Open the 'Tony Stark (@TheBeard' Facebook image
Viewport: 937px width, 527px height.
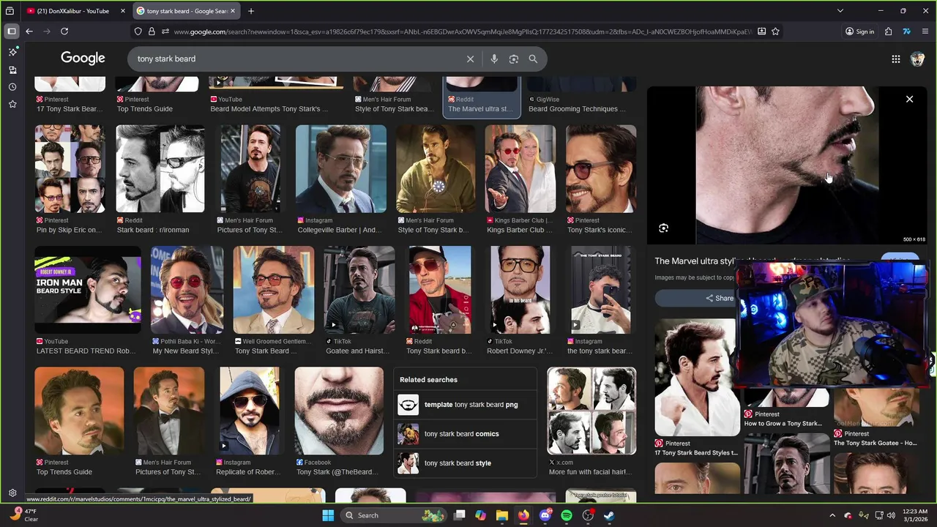(x=339, y=411)
